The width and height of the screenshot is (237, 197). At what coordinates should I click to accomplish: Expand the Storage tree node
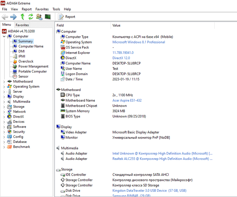[x=4, y=107]
